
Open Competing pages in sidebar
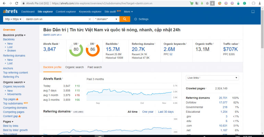tap(14, 112)
